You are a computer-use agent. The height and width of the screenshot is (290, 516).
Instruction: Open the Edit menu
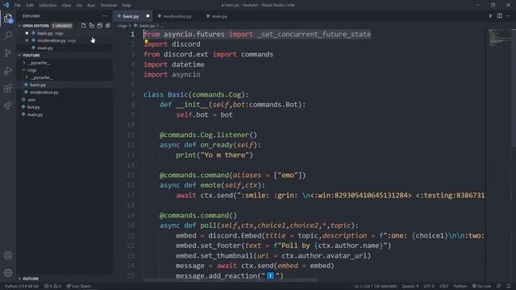coord(30,6)
